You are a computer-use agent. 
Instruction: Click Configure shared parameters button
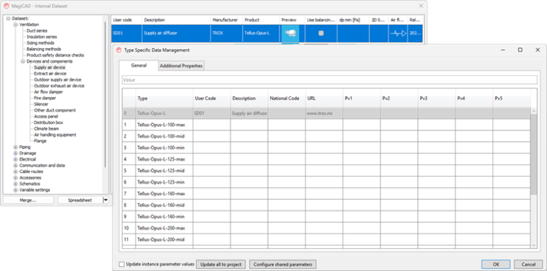click(x=283, y=264)
